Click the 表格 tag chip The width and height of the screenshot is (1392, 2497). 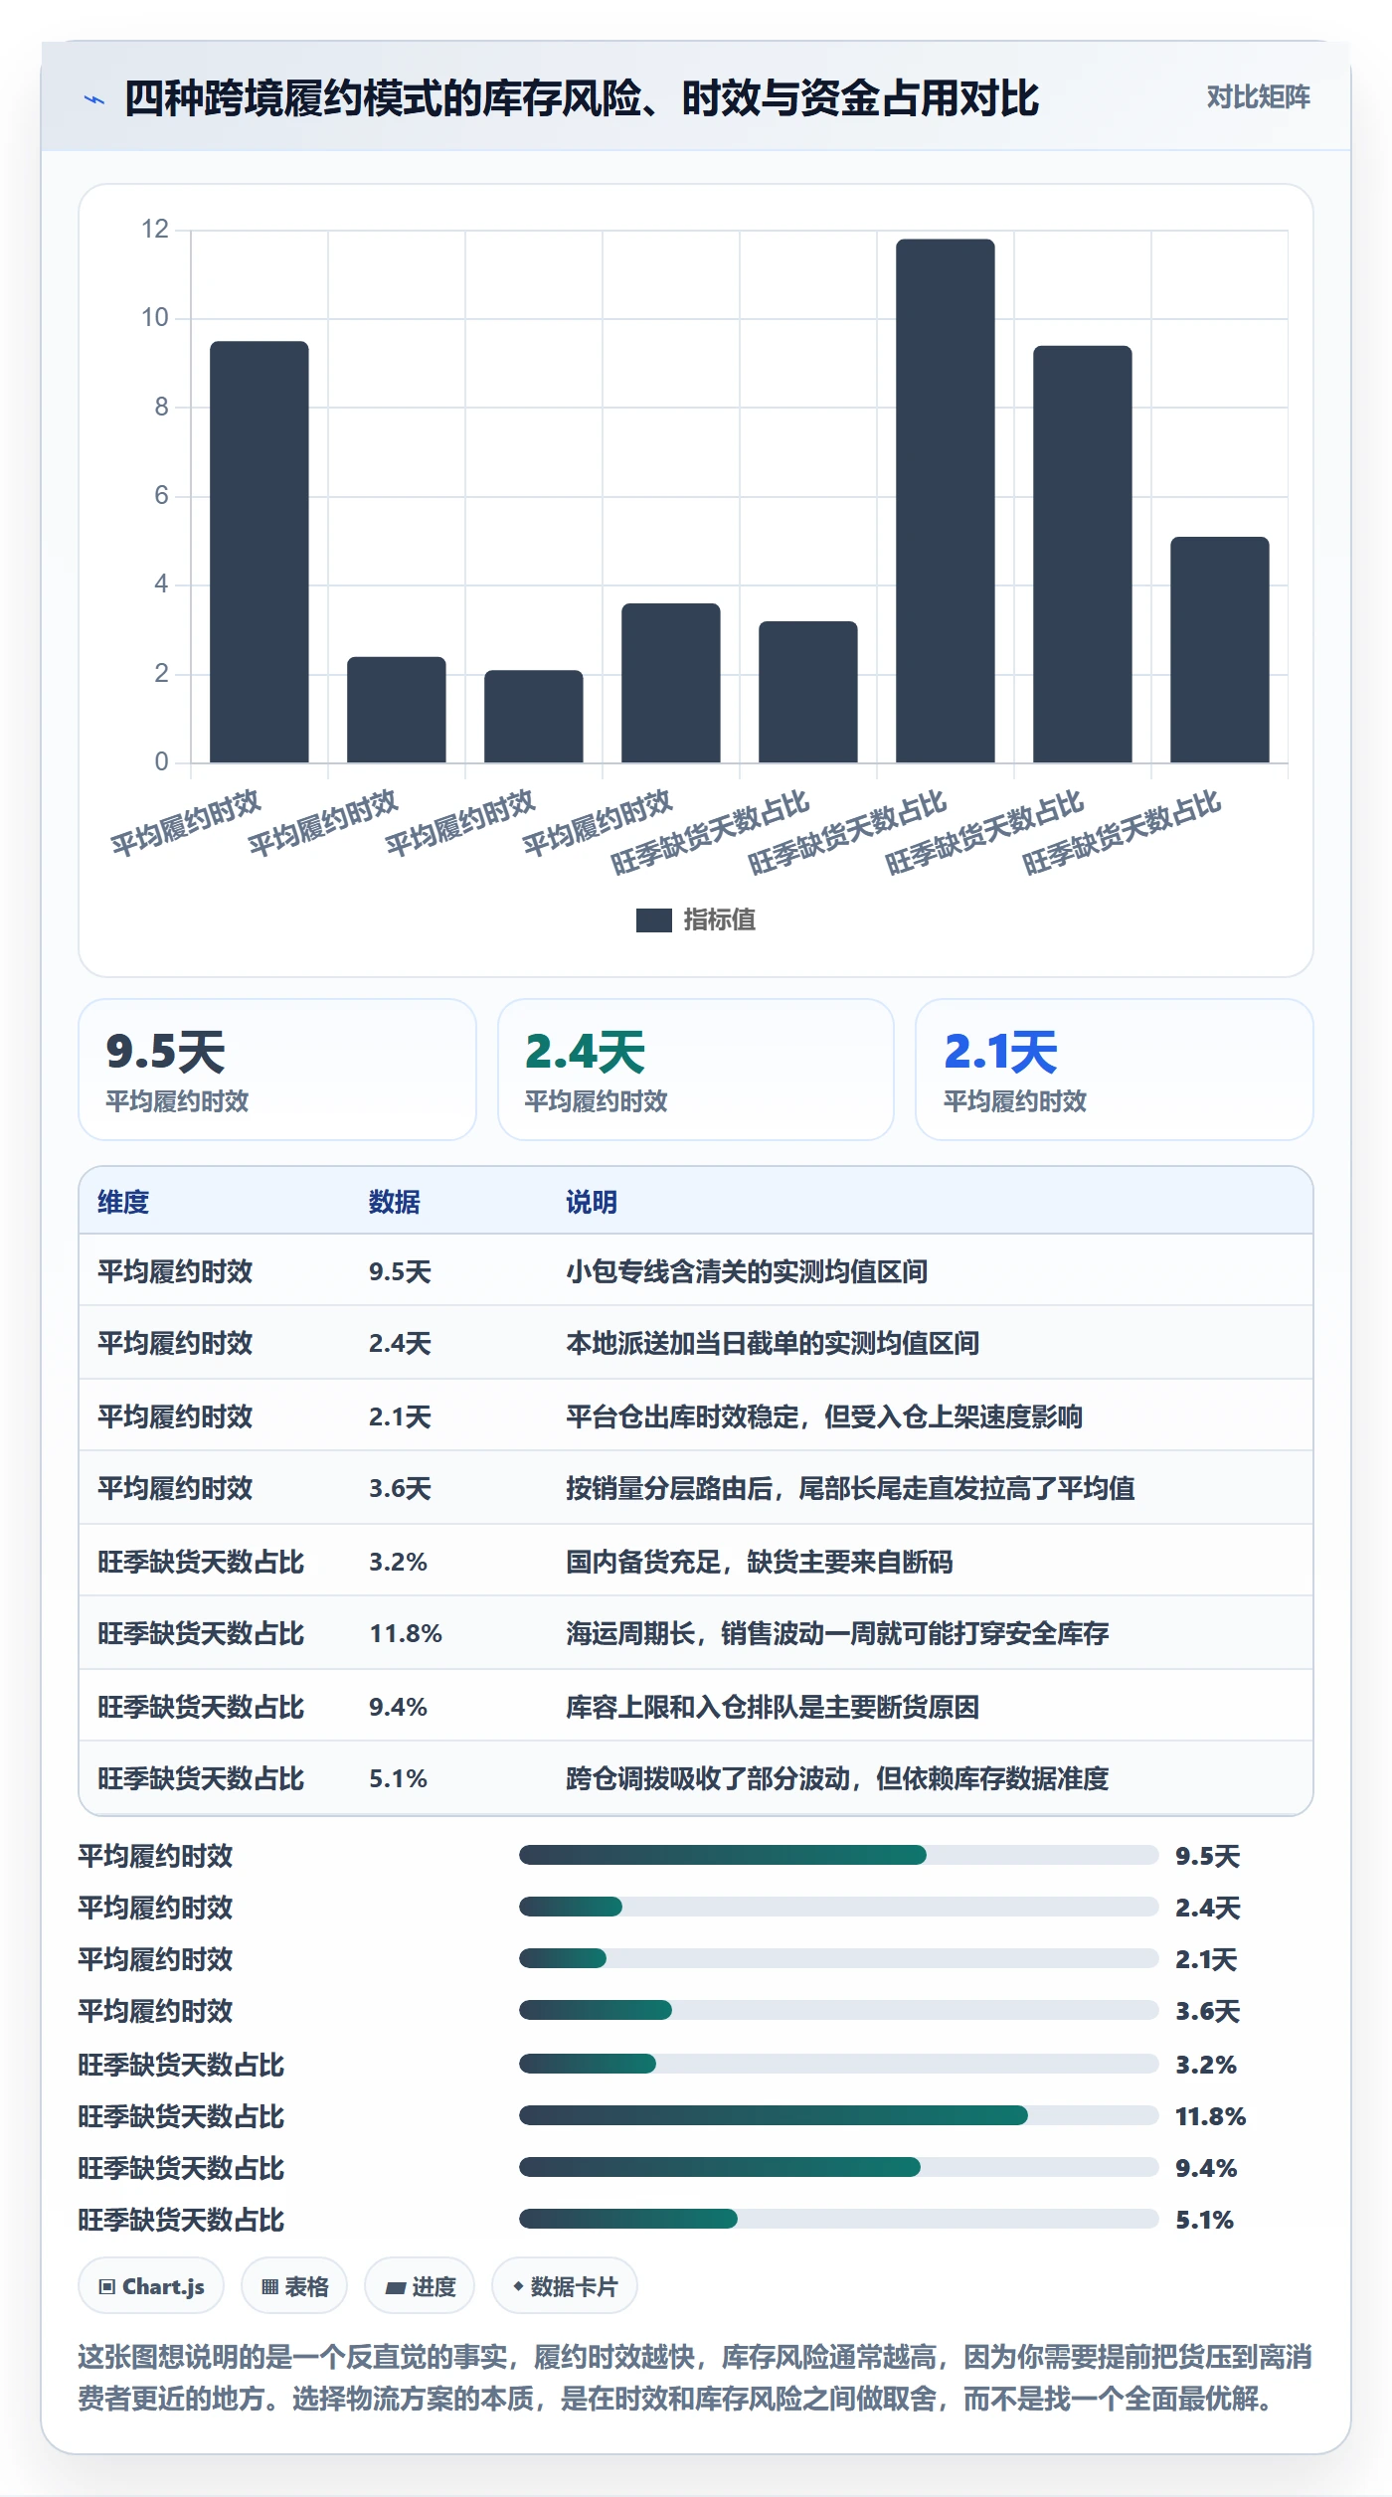point(294,2286)
